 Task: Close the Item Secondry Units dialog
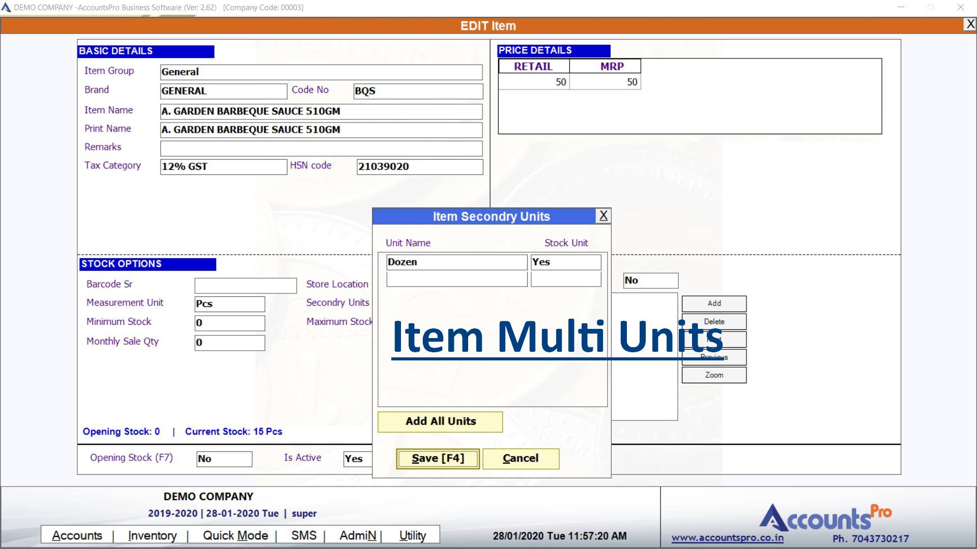coord(603,216)
